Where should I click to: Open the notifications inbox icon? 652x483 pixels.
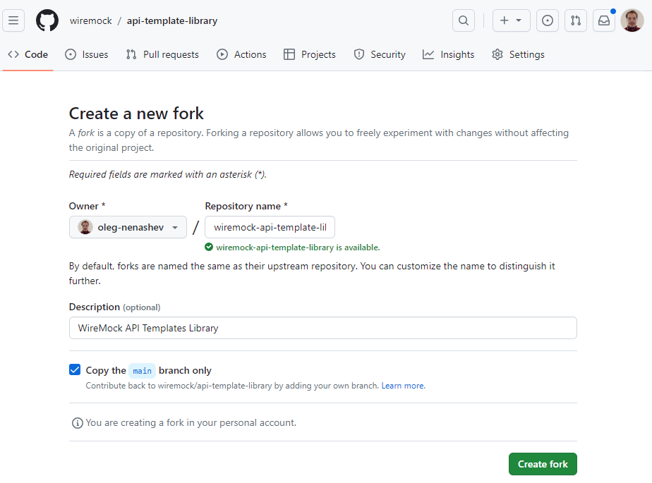click(x=604, y=20)
